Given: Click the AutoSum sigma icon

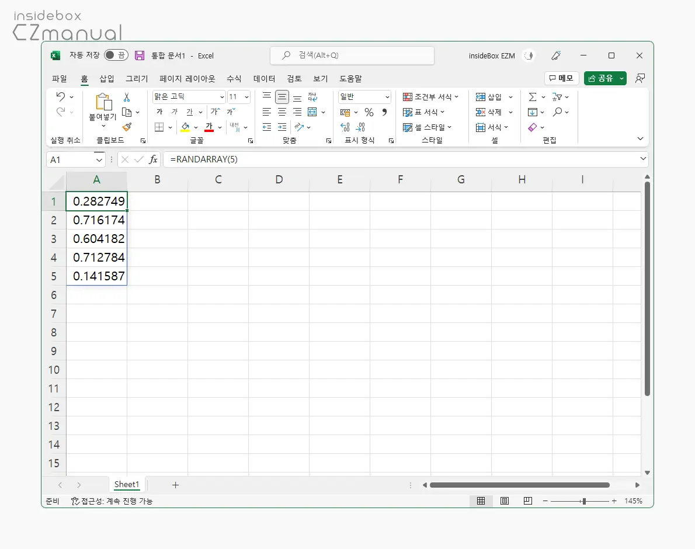Looking at the screenshot, I should point(533,96).
